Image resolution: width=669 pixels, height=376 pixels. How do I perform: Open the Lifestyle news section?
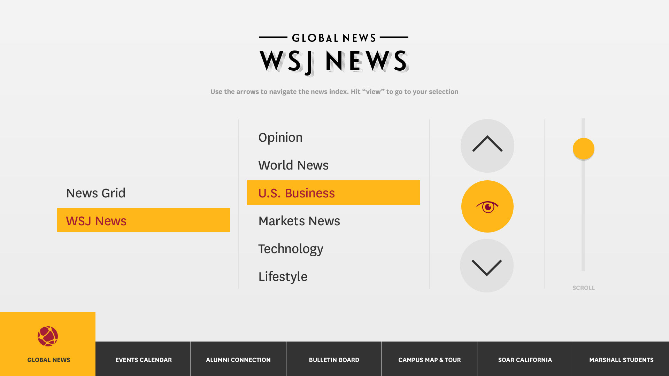tap(283, 277)
